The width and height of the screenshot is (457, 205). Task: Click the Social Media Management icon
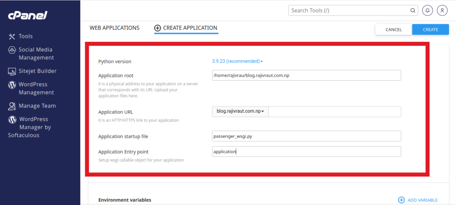[x=12, y=49]
